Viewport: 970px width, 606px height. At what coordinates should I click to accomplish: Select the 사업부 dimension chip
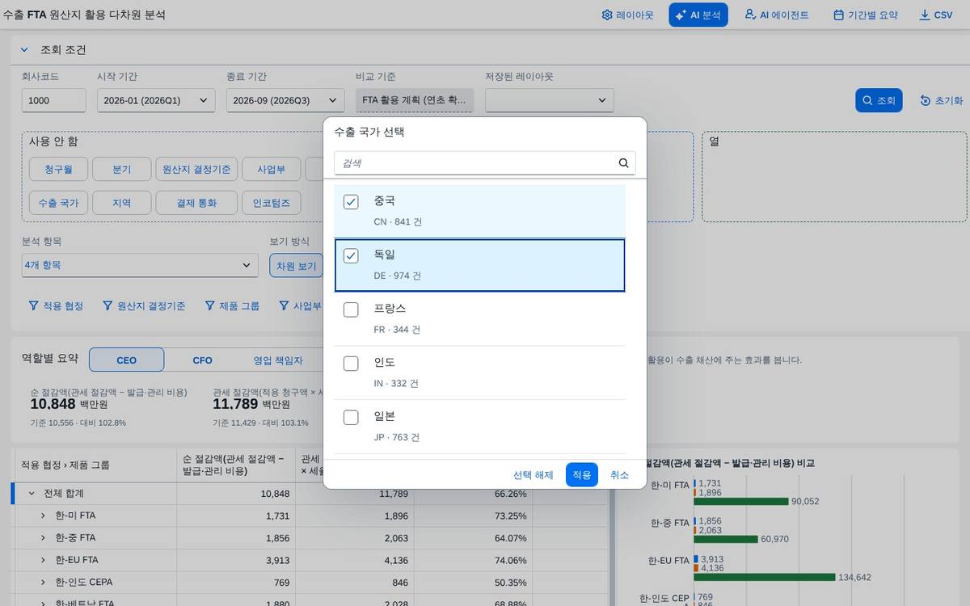point(271,169)
